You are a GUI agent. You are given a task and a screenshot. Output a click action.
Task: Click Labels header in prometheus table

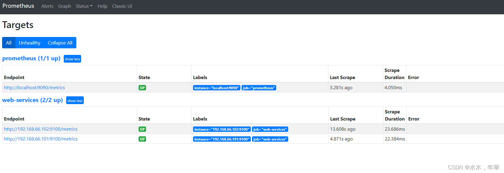point(200,78)
